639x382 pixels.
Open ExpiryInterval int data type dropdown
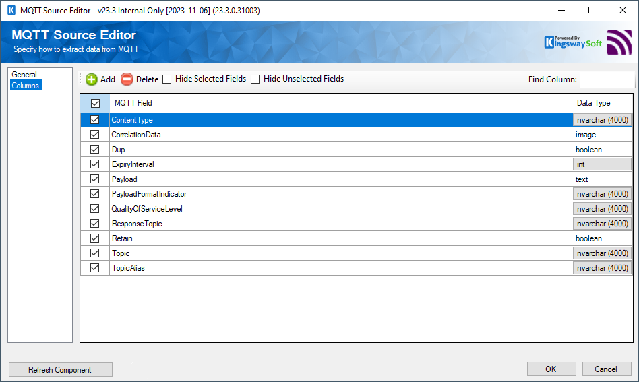(603, 164)
